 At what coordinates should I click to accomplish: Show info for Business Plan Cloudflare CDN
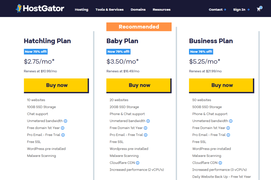pyautogui.click(x=220, y=163)
